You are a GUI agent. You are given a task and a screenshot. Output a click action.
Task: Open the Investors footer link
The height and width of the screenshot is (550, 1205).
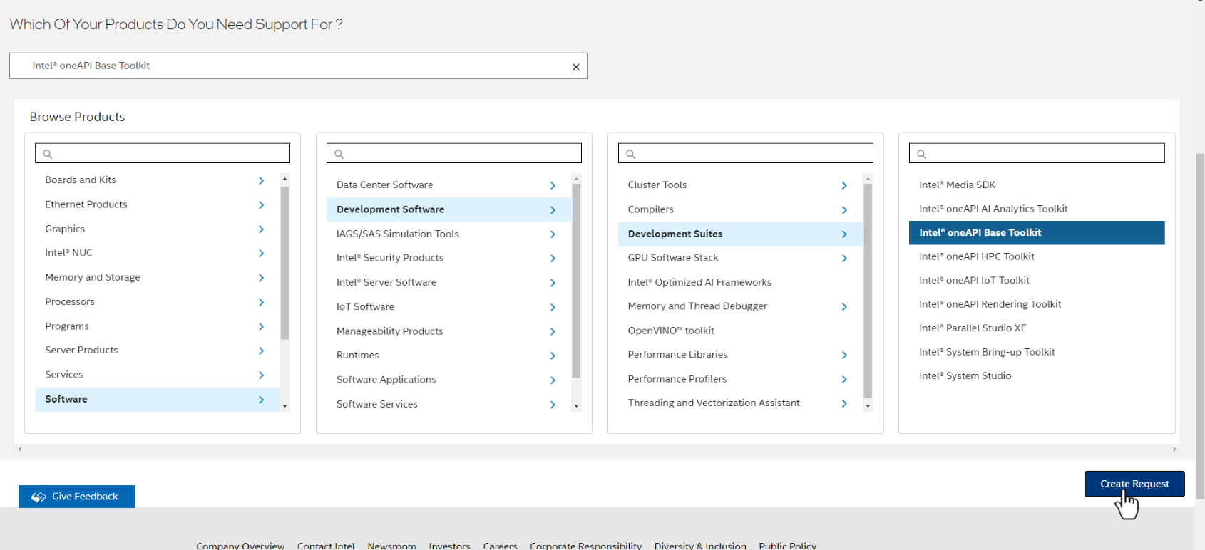[449, 546]
